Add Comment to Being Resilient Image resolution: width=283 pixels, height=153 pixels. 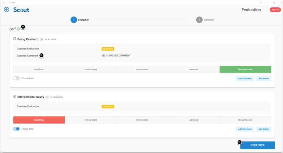245,79
